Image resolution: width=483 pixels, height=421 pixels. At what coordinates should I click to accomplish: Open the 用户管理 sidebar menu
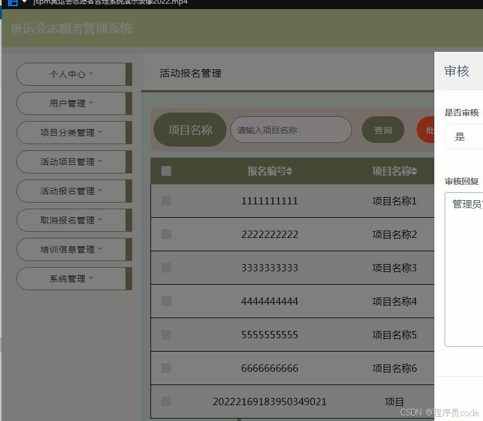click(x=74, y=103)
